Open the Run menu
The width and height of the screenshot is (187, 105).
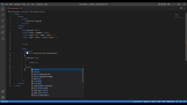33,4
